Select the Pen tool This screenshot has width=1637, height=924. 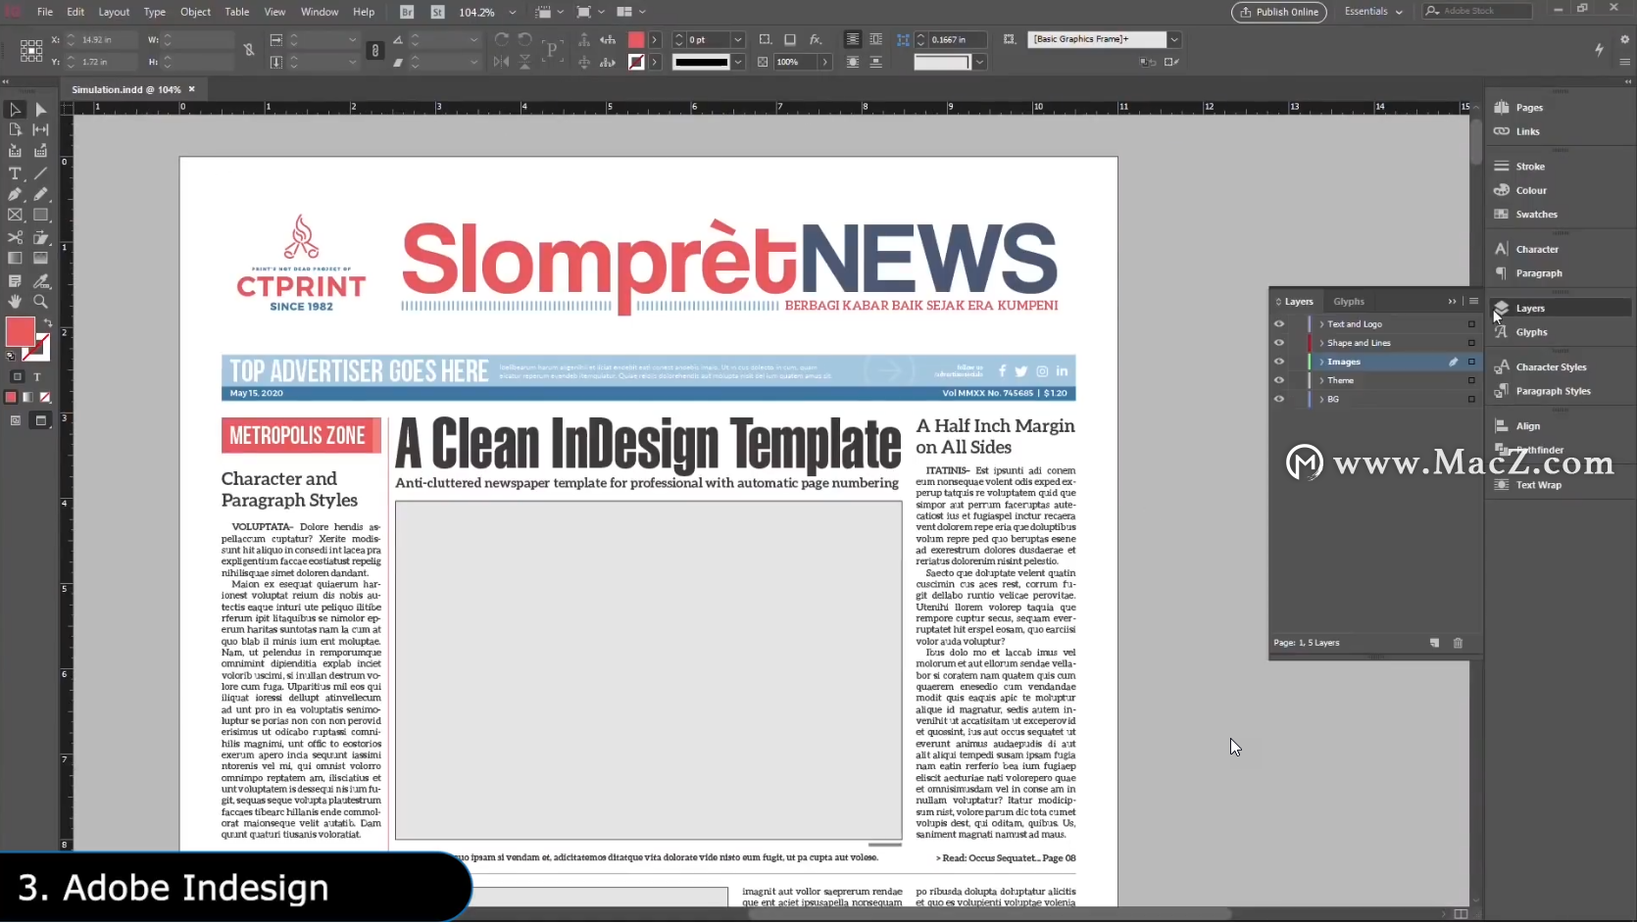15,194
